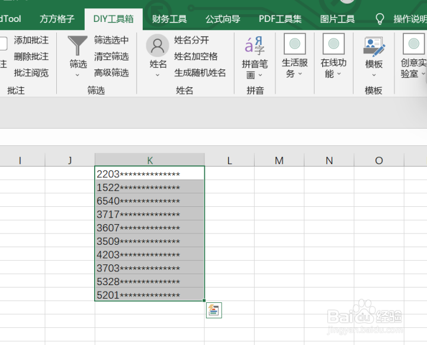Viewport: 427px width, 345px height.
Task: Expand the 在线功能 dropdown arrow
Action: [x=339, y=74]
